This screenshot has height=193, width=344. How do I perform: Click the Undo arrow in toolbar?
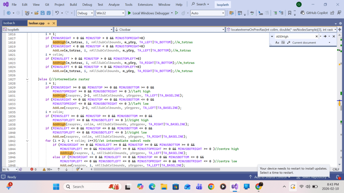pyautogui.click(x=57, y=13)
